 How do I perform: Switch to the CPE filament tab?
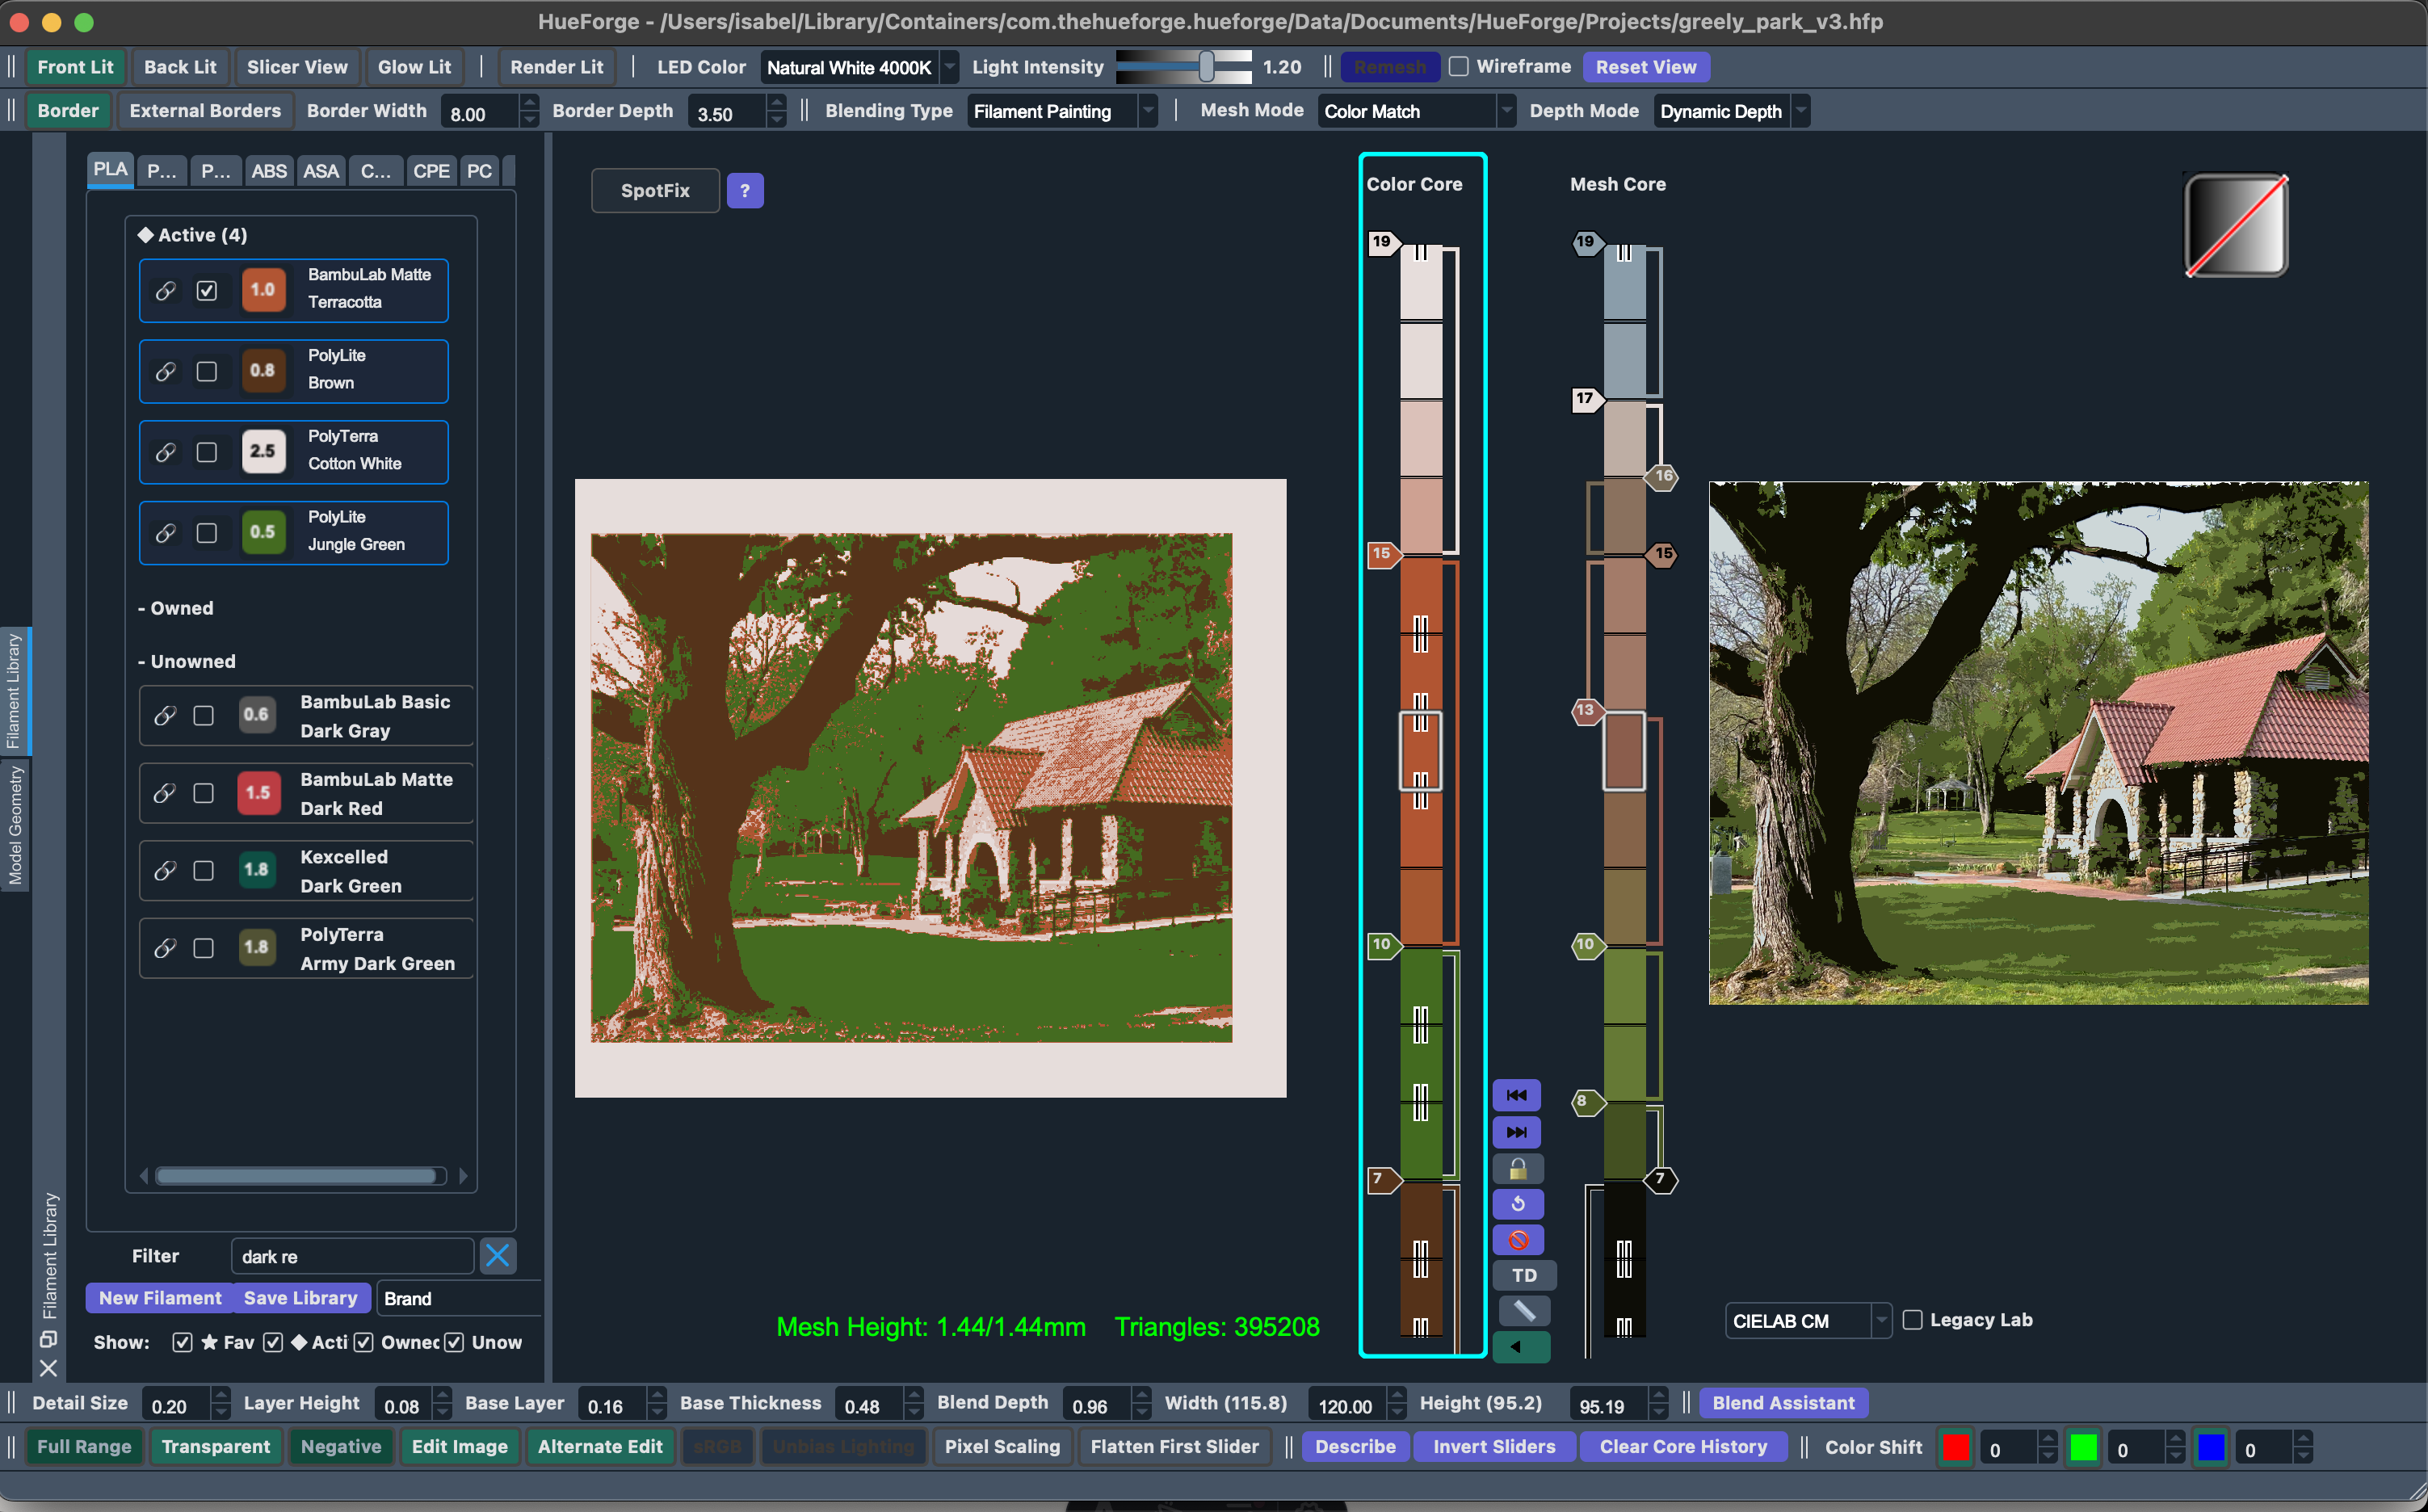431,171
